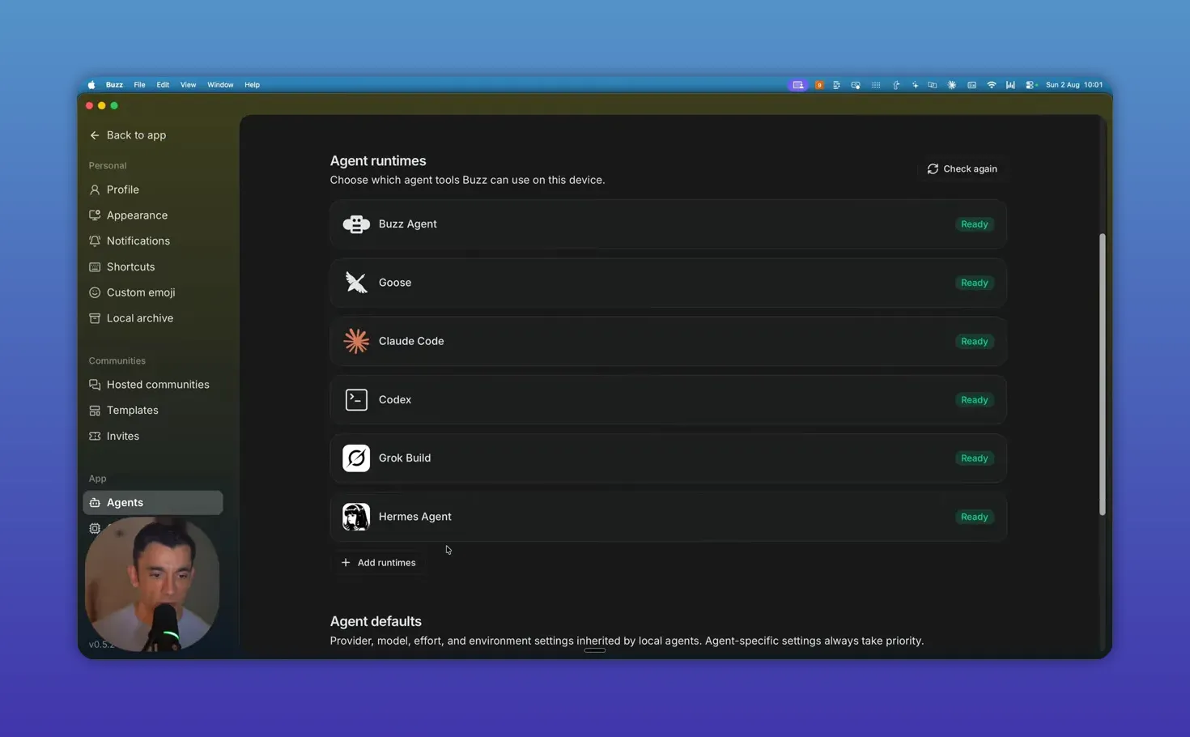Go back using Back to app arrow
The width and height of the screenshot is (1190, 737).
pyautogui.click(x=95, y=135)
